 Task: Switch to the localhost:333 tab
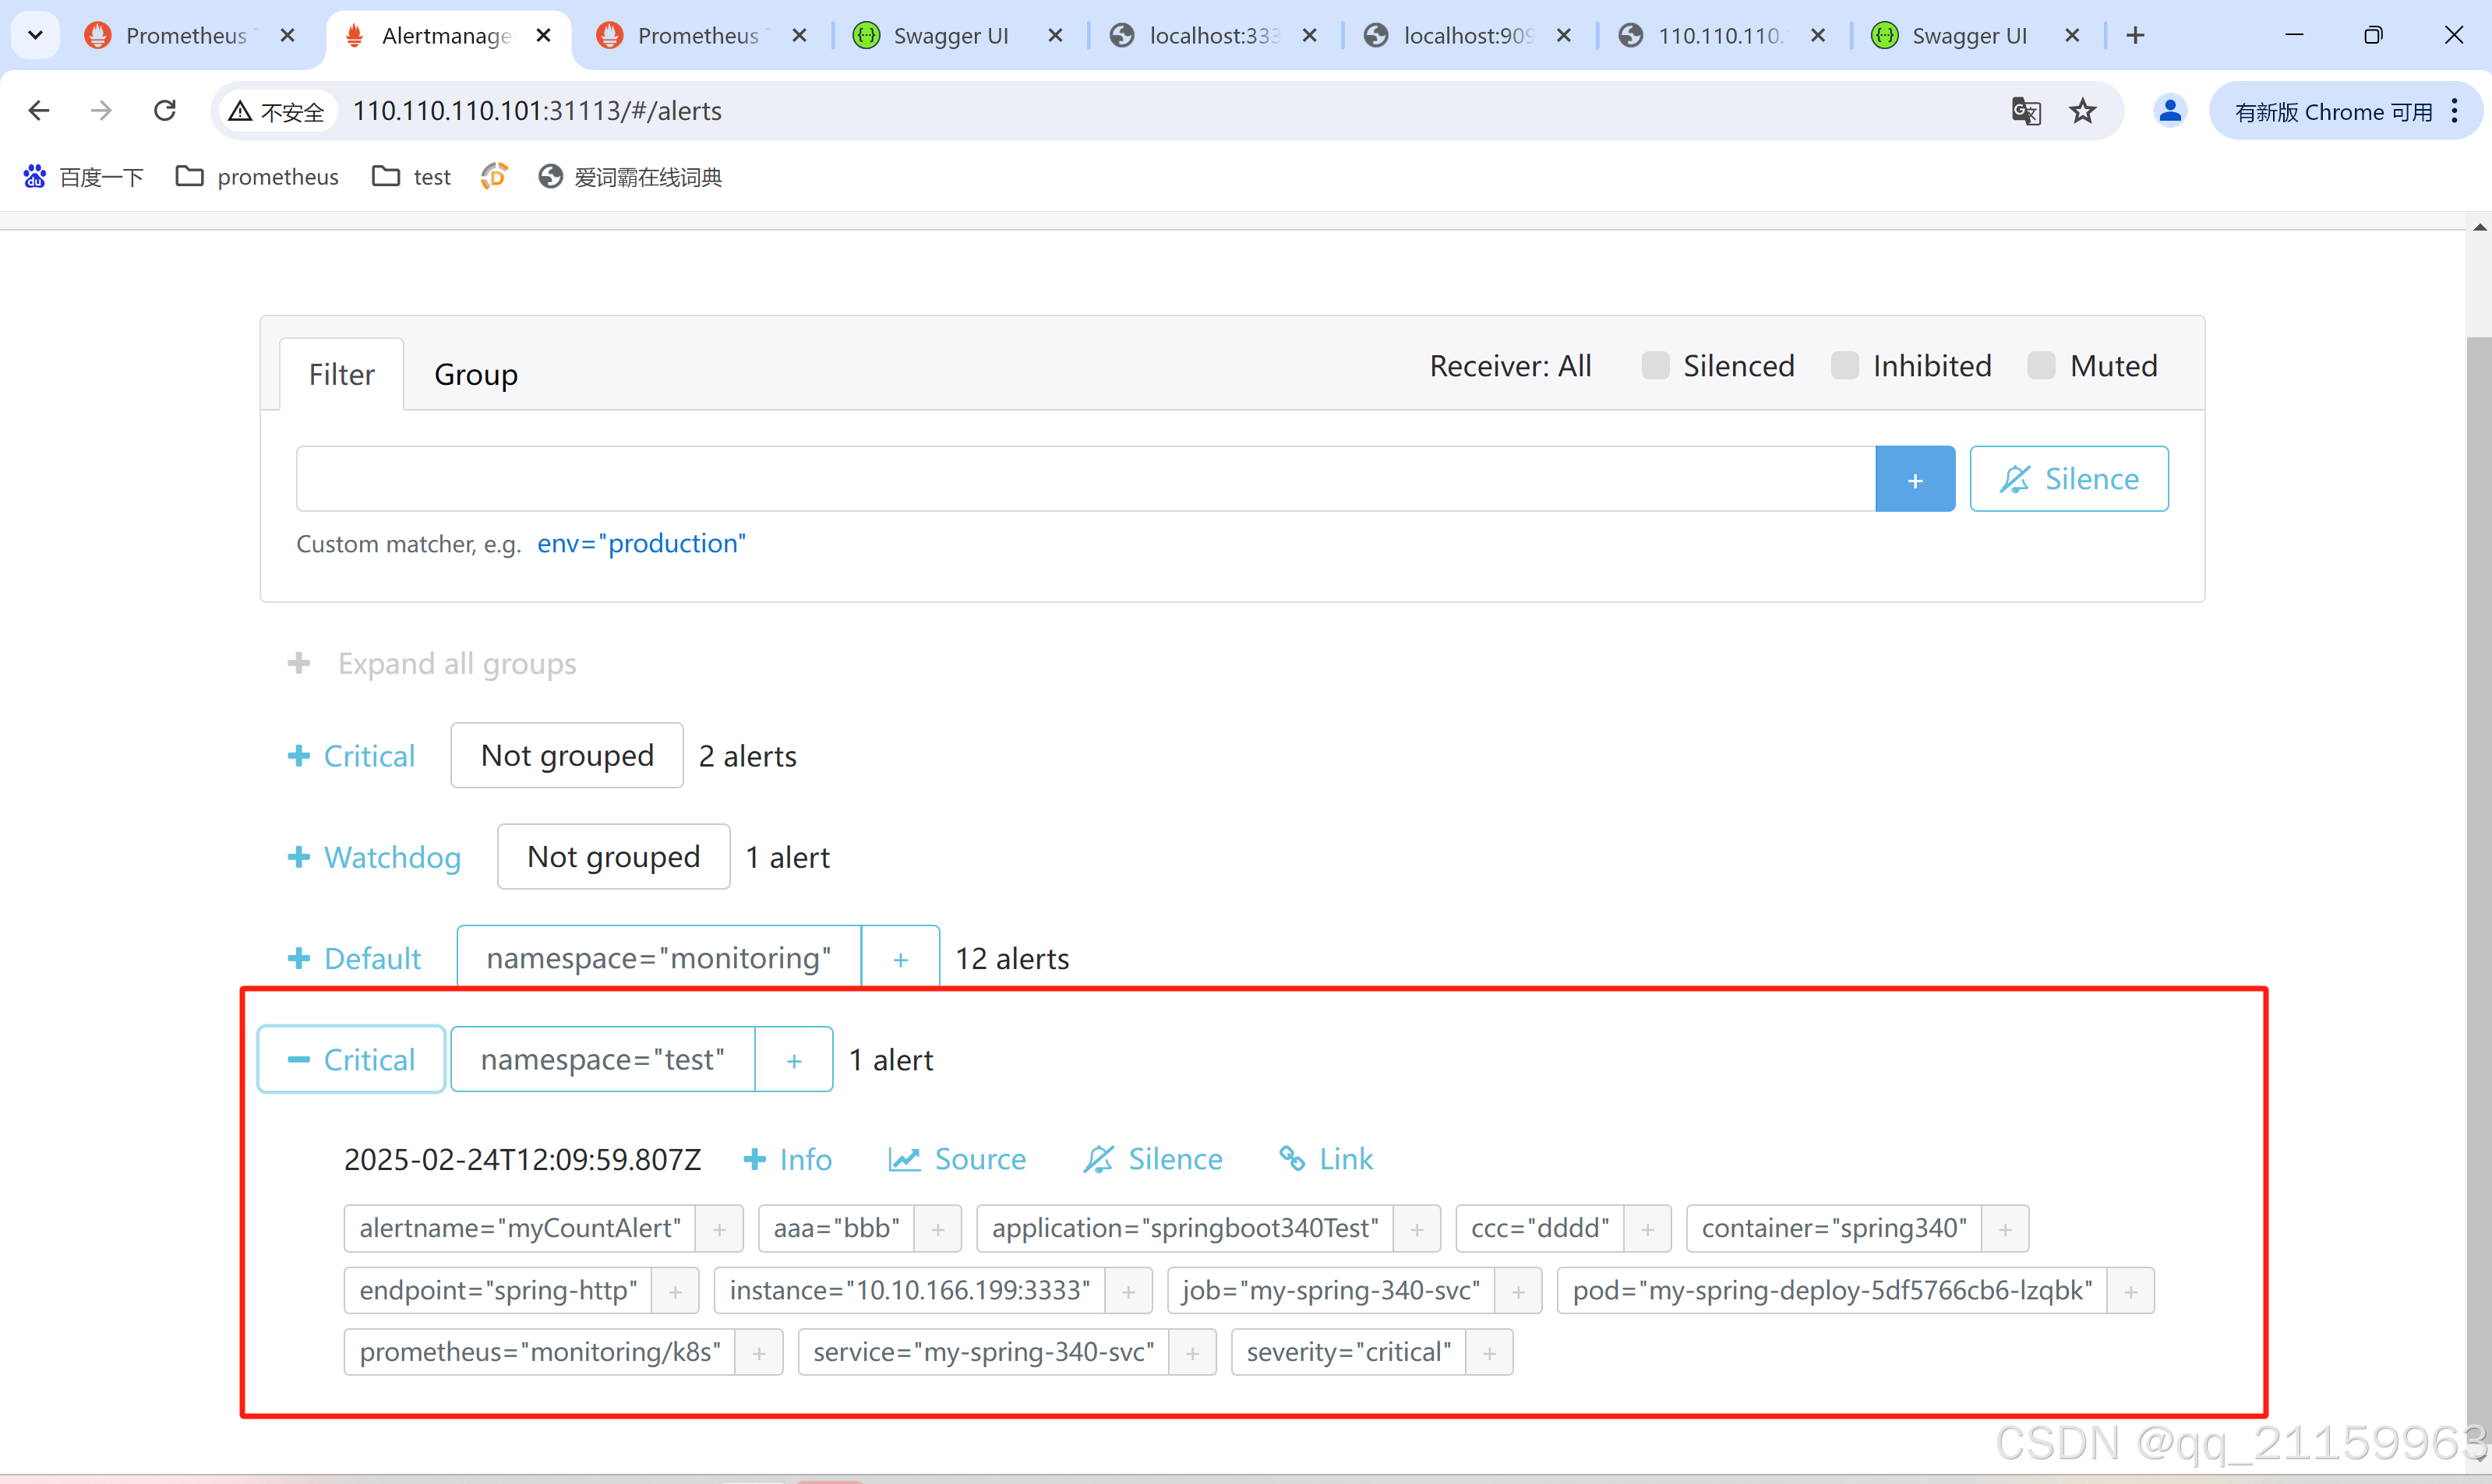click(x=1213, y=36)
